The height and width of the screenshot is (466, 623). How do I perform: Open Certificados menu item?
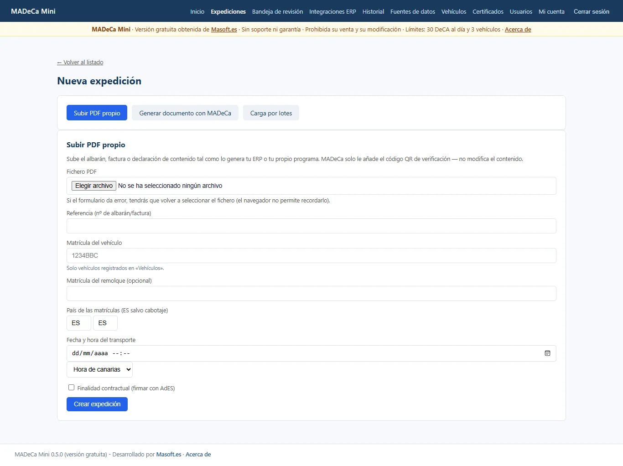(x=488, y=11)
